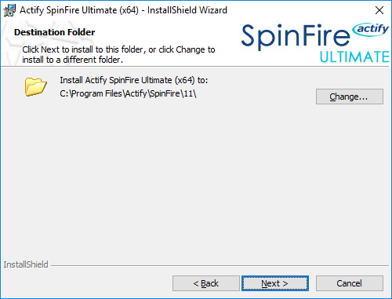392x299 pixels.
Task: Click the window title text 'Actify SpinFire Ultimate'
Action: pyautogui.click(x=68, y=10)
